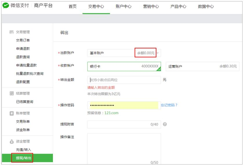Viewport: 244px width, 166px height.
Task: Open 已结算查询 in the sidebar
Action: tap(25, 102)
